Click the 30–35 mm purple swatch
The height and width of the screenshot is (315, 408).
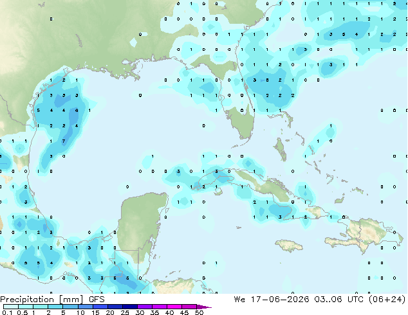(x=144, y=307)
